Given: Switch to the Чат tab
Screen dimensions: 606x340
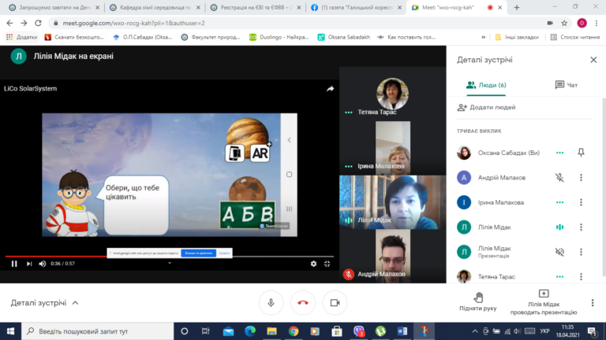Looking at the screenshot, I should [567, 85].
